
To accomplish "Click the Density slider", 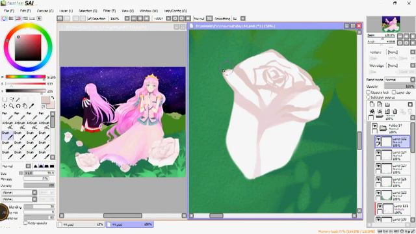I will (x=39, y=185).
